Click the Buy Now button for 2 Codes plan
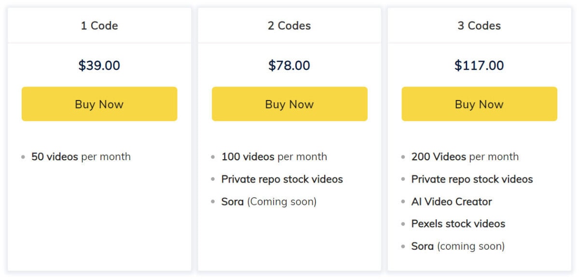579x279 pixels. [x=289, y=104]
